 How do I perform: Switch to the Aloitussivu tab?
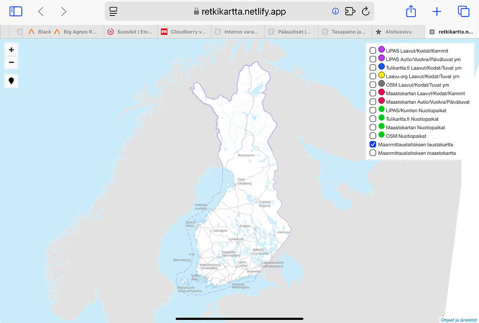[397, 31]
